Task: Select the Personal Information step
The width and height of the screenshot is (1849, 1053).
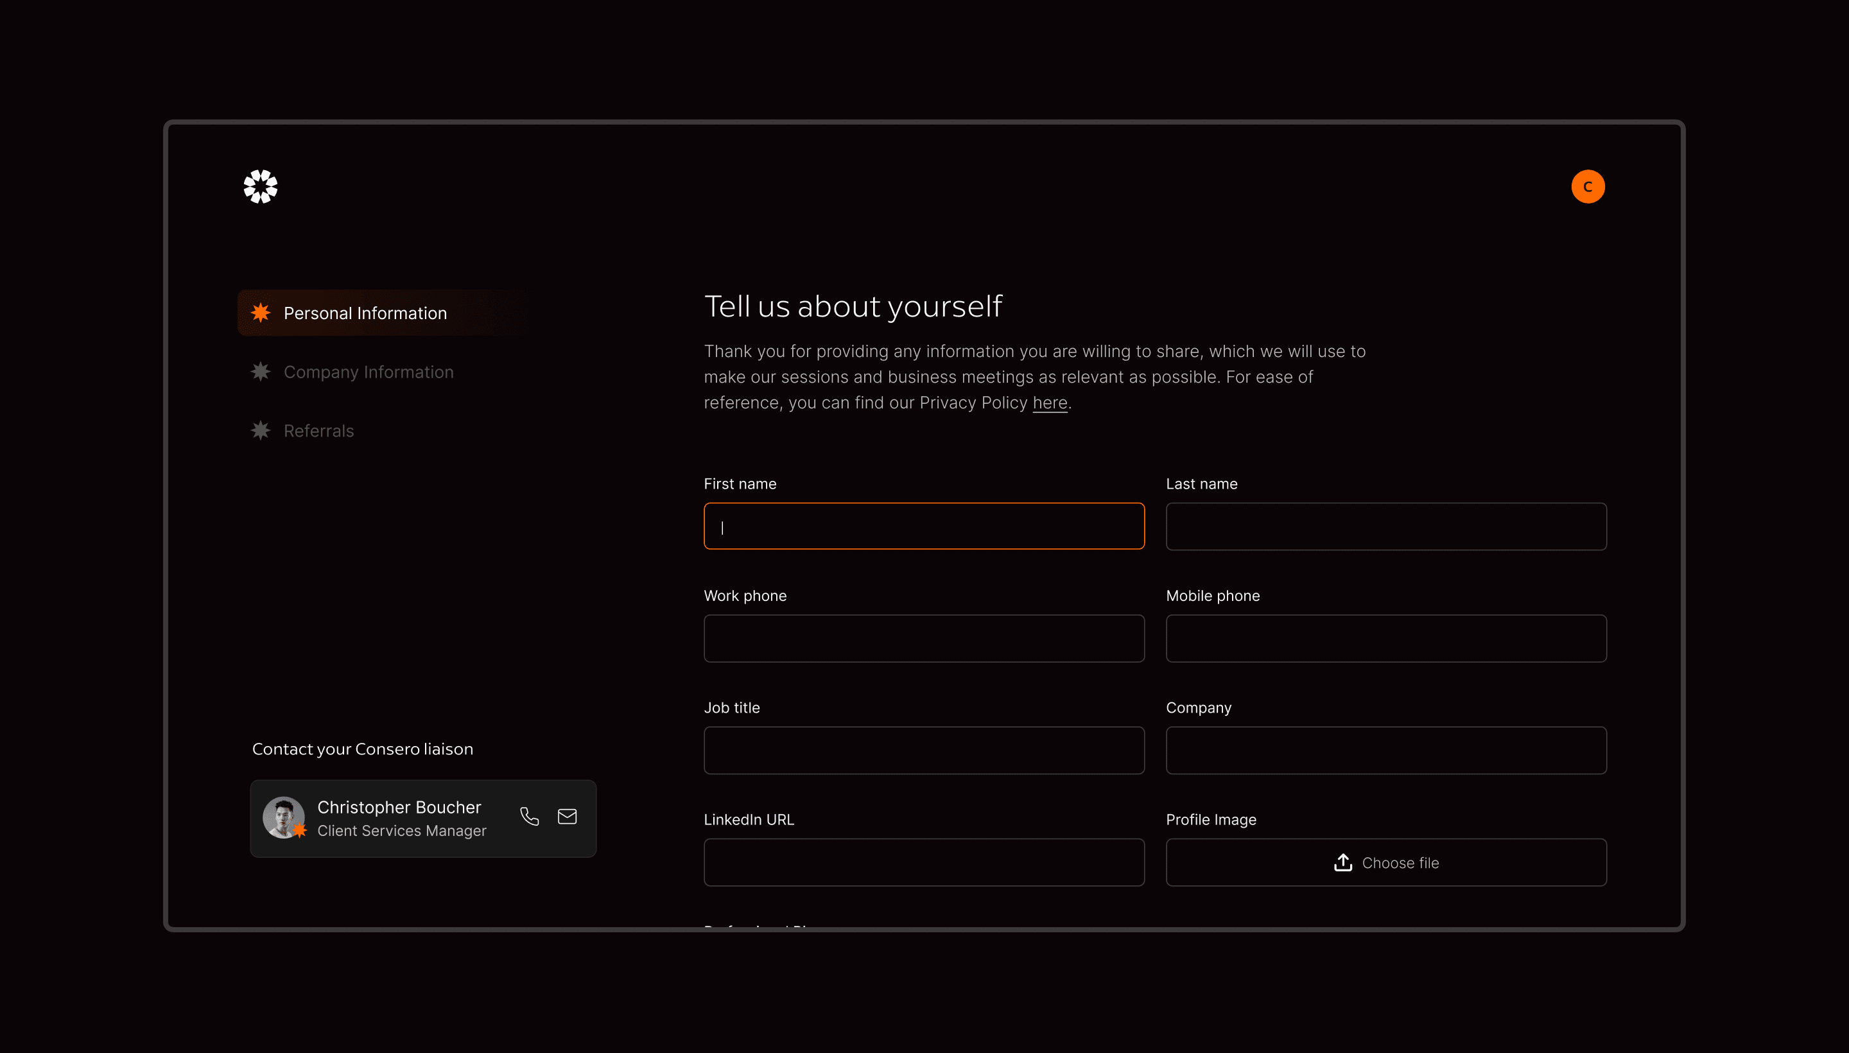Action: [x=365, y=313]
